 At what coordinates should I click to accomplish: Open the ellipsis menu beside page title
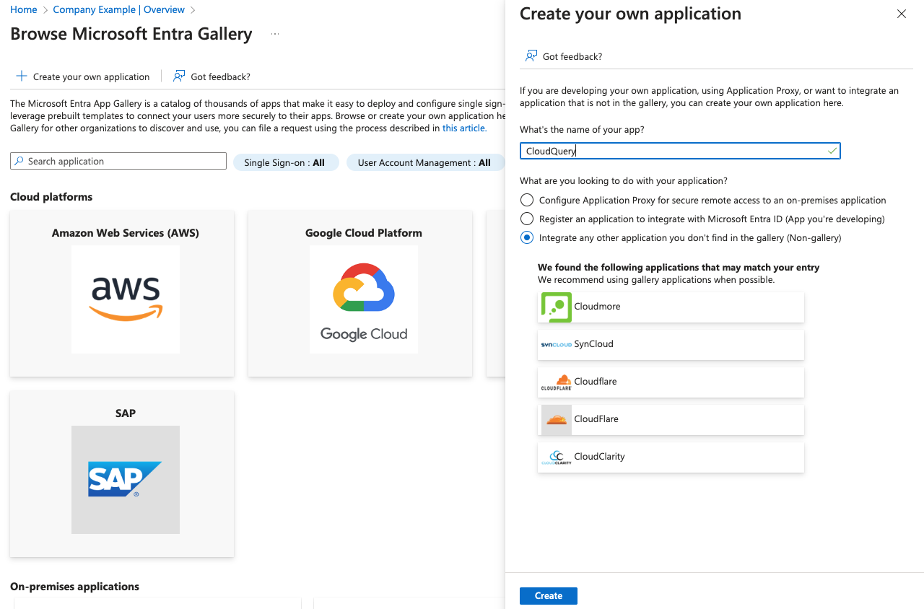(275, 34)
